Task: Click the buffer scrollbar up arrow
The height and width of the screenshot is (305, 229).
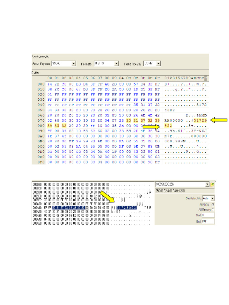Action: 205,78
